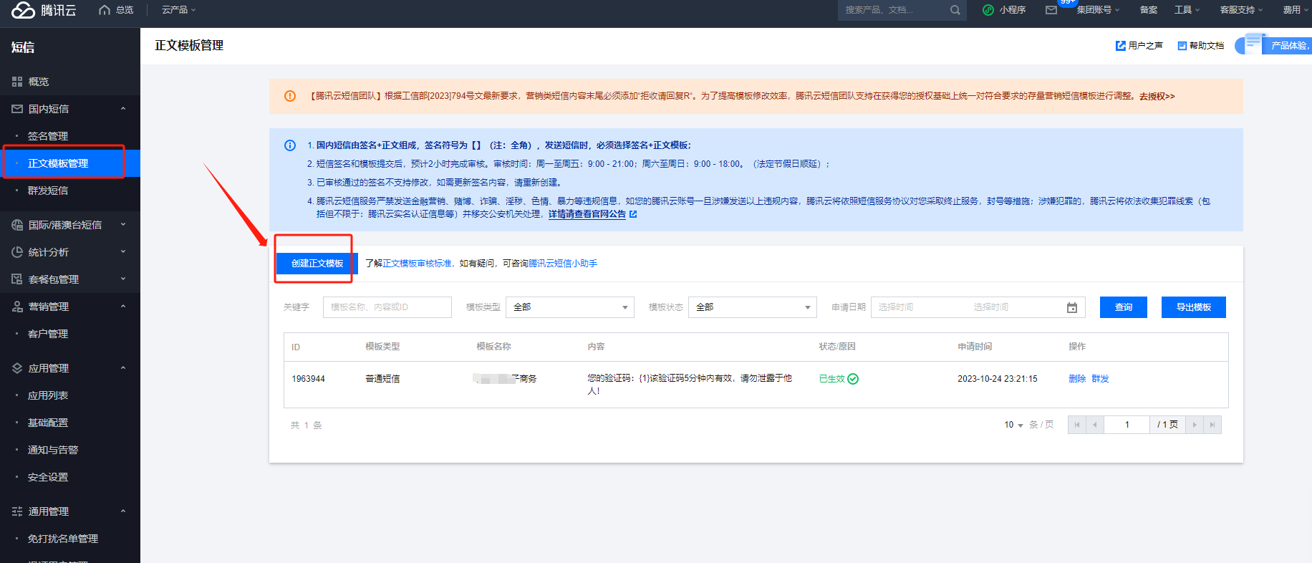Focus the top 搜索产品、文档 search box

point(895,10)
